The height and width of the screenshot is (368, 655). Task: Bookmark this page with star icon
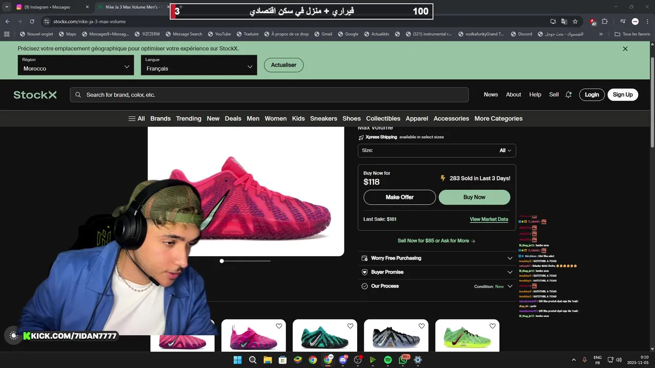coord(575,21)
